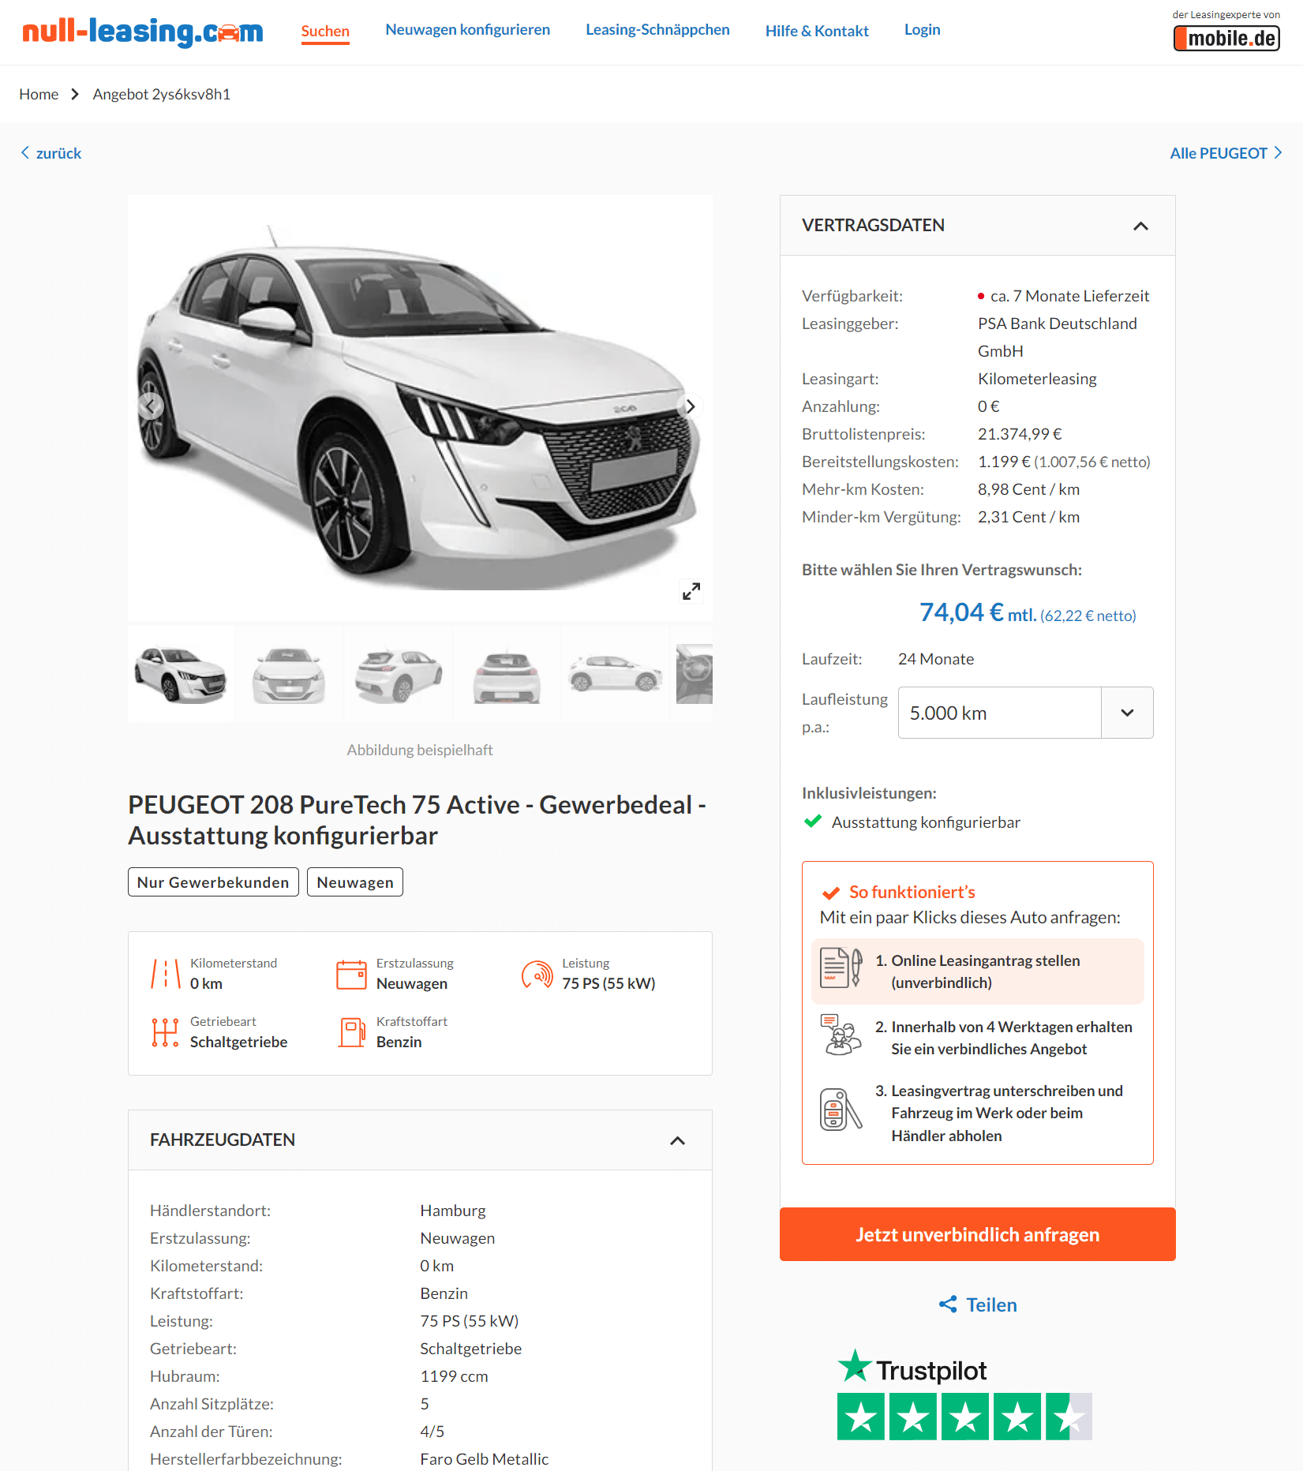1303x1471 pixels.
Task: Click the Faro Gelb Metallic color value
Action: click(x=485, y=1459)
